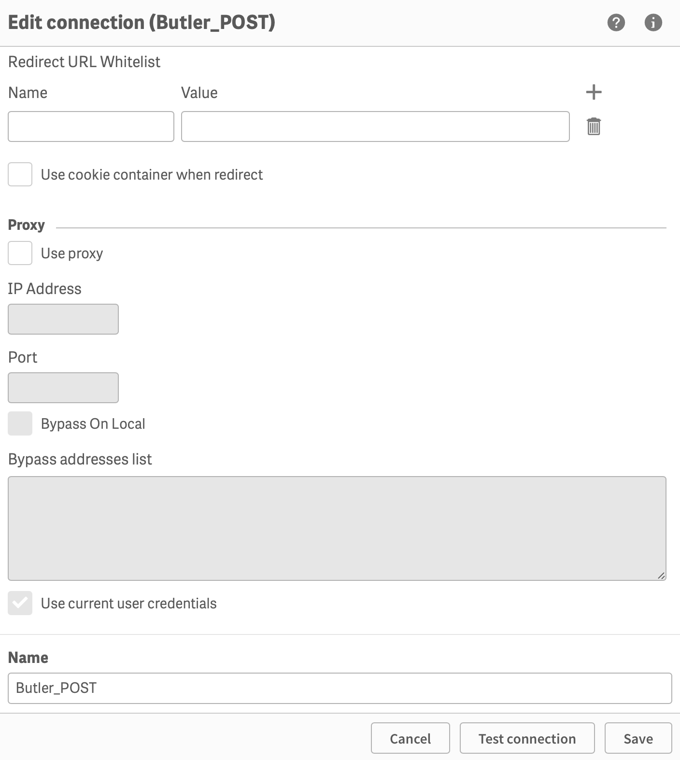680x760 pixels.
Task: Toggle the Bypass On Local checkbox
Action: (x=20, y=423)
